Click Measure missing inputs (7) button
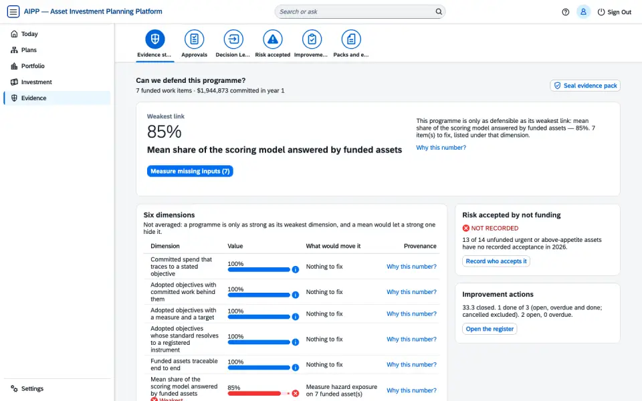 point(190,171)
